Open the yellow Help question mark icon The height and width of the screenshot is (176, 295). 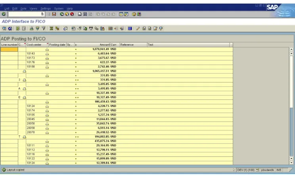click(x=134, y=14)
